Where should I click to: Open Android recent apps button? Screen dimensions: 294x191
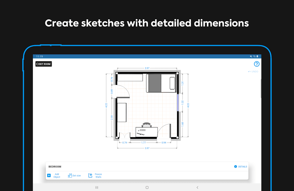pos(97,187)
